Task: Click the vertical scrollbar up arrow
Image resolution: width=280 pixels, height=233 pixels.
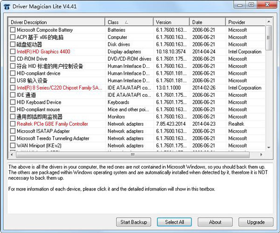Action: point(269,21)
